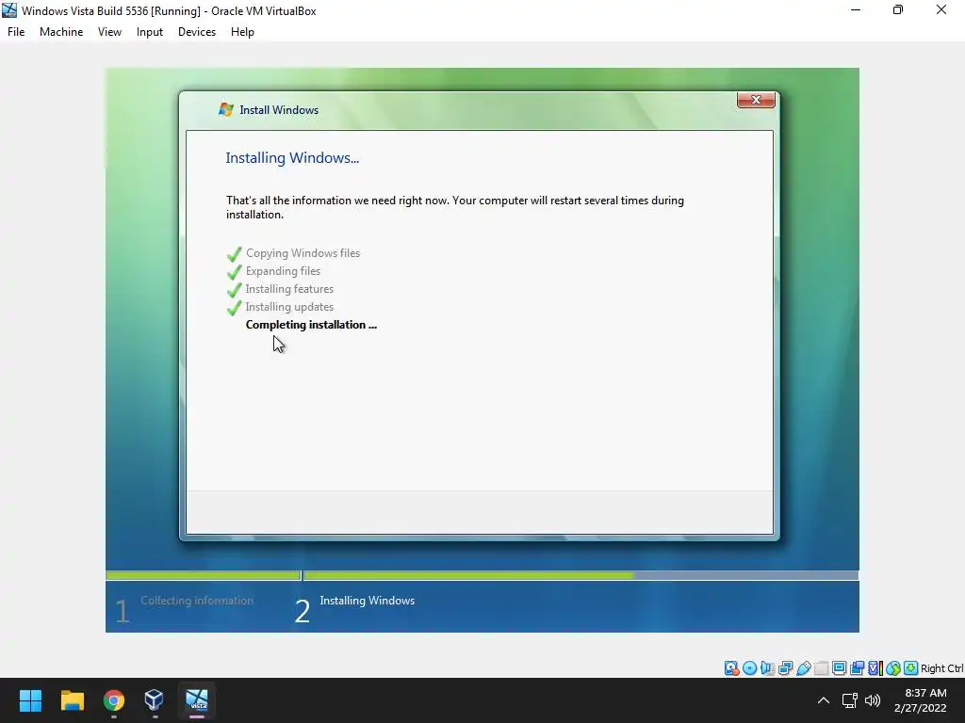Open the File menu
This screenshot has width=965, height=723.
[x=16, y=32]
